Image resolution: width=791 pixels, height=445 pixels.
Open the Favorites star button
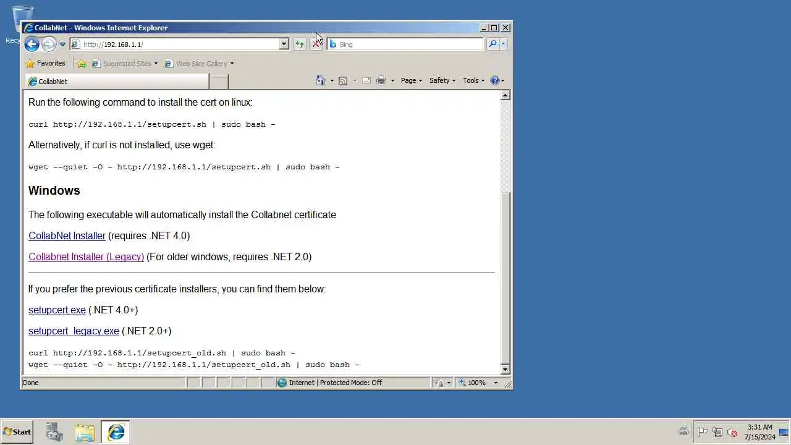point(45,63)
